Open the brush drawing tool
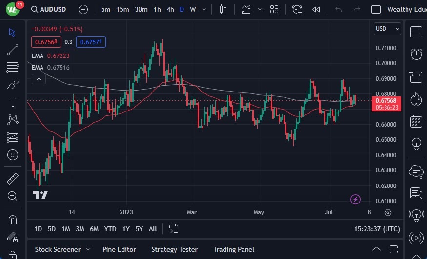 coord(13,85)
